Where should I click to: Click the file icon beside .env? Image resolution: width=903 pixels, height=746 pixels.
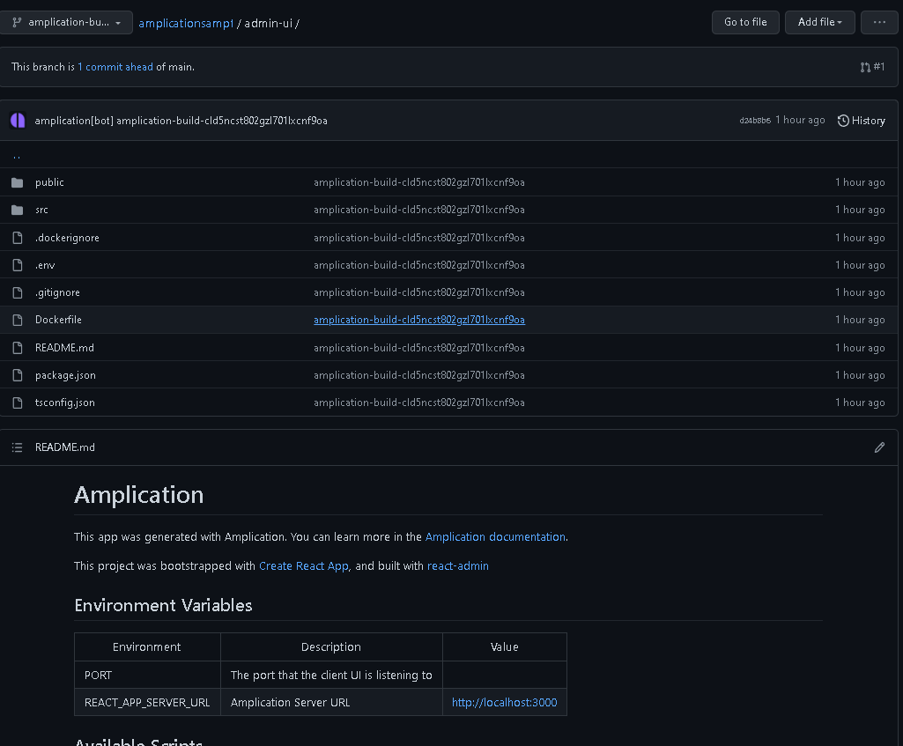(18, 265)
